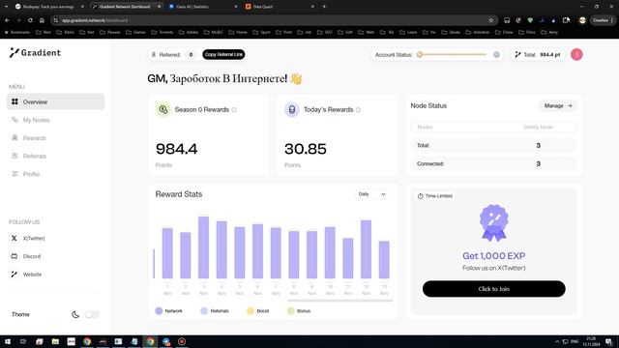
Task: Click the Time-Limited clock icon
Action: (421, 196)
